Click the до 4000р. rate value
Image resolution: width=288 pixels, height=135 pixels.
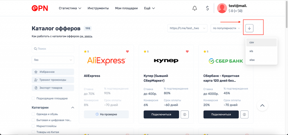click(211, 94)
